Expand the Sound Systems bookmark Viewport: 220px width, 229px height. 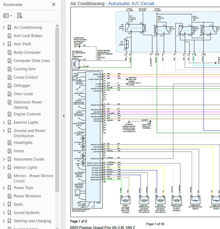[x=4, y=213]
